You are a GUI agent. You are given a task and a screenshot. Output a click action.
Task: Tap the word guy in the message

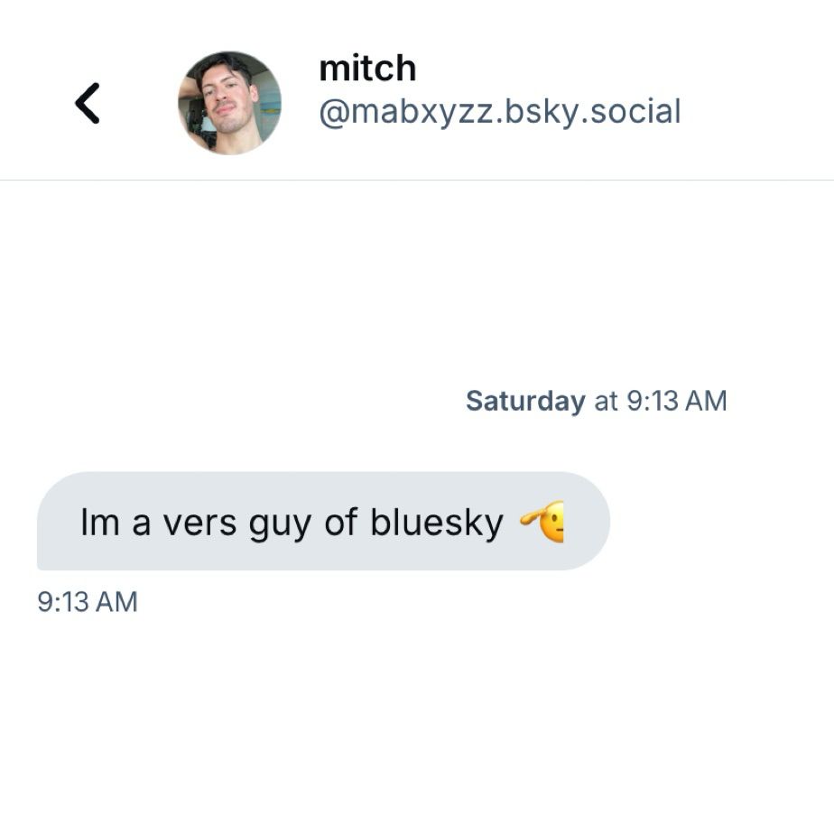tap(281, 525)
